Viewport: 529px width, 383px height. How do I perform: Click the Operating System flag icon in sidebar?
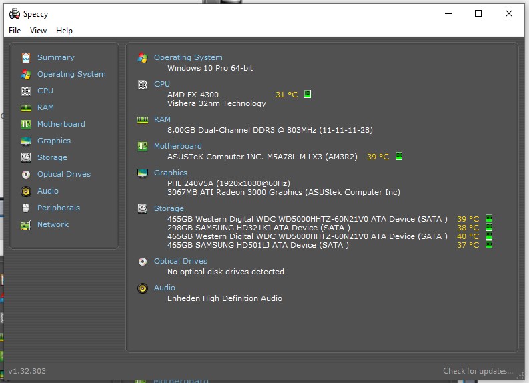pos(26,74)
